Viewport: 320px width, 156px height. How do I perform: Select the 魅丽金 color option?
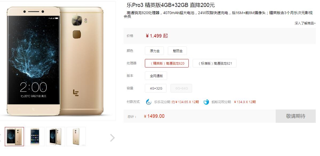tap(177, 51)
